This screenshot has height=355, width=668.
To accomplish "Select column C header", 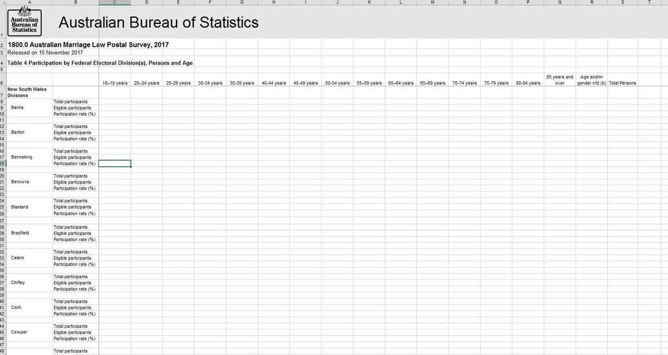I will pyautogui.click(x=115, y=2).
